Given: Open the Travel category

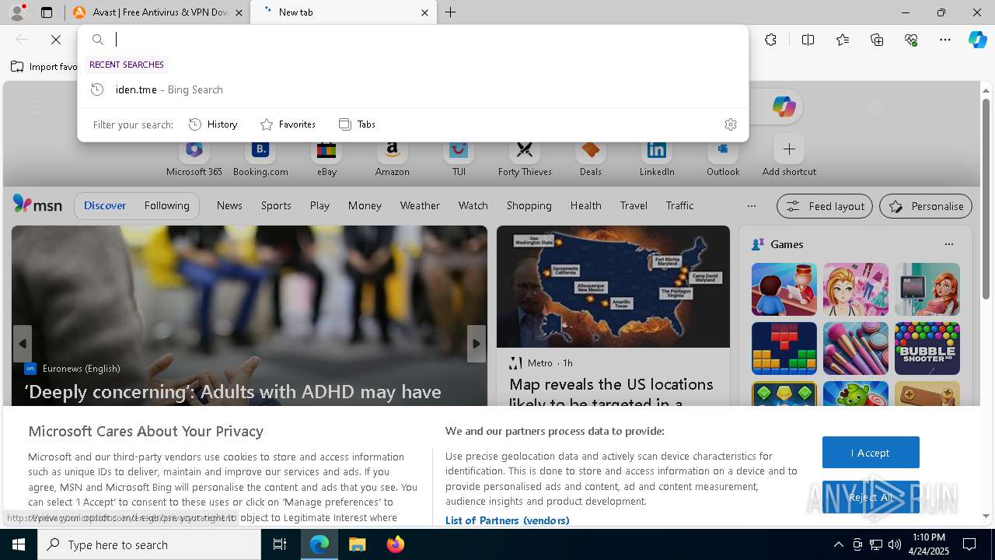Looking at the screenshot, I should click(634, 205).
